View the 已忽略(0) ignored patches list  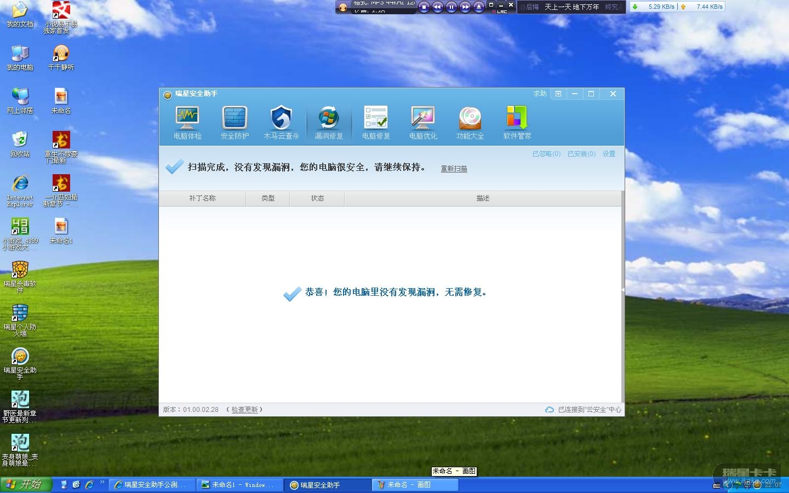tap(546, 154)
